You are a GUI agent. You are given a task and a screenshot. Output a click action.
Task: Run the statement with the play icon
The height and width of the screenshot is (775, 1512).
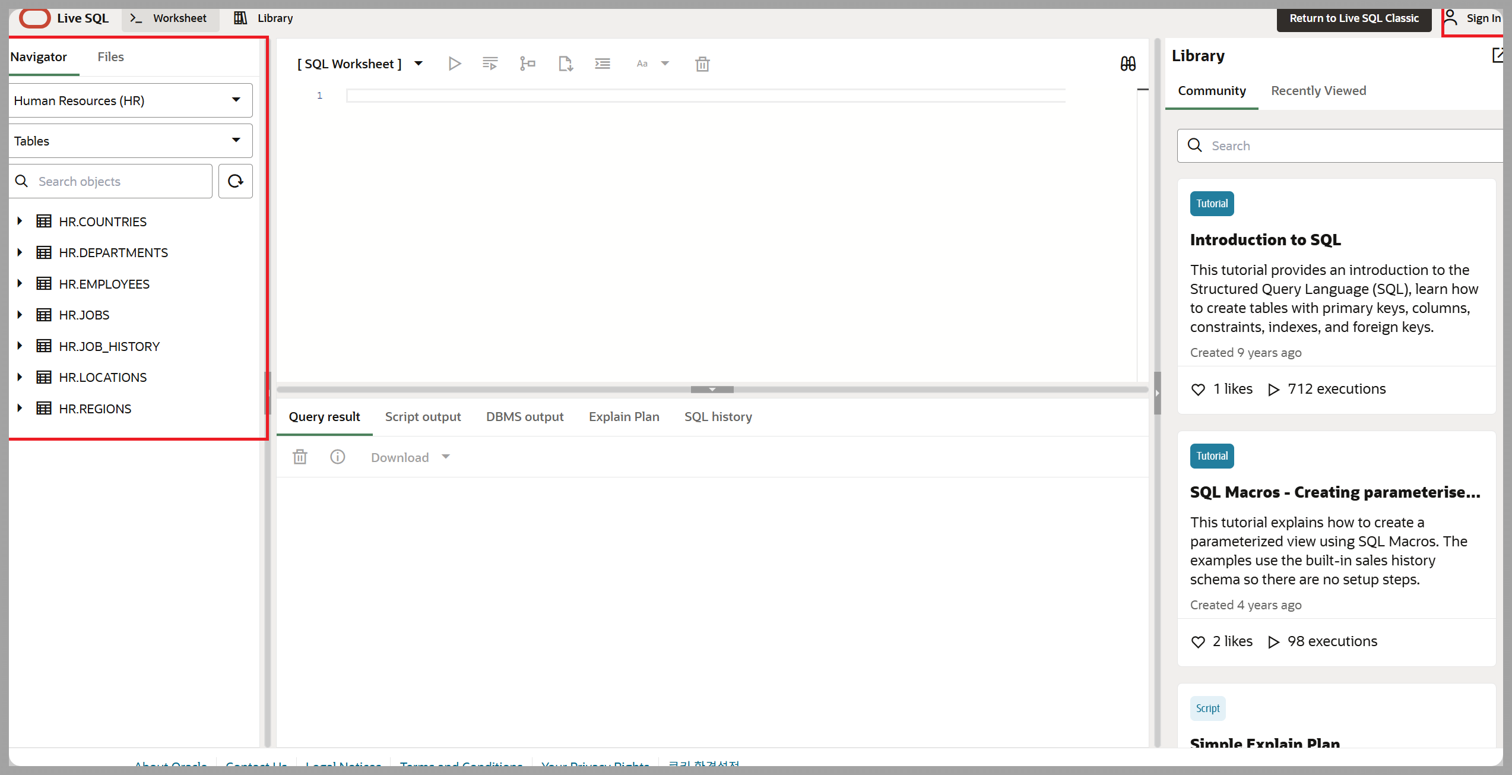point(455,64)
